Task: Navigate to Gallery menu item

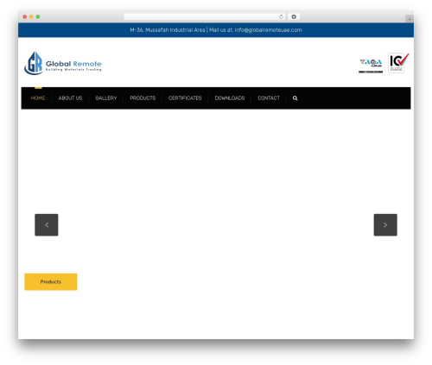Action: tap(106, 98)
